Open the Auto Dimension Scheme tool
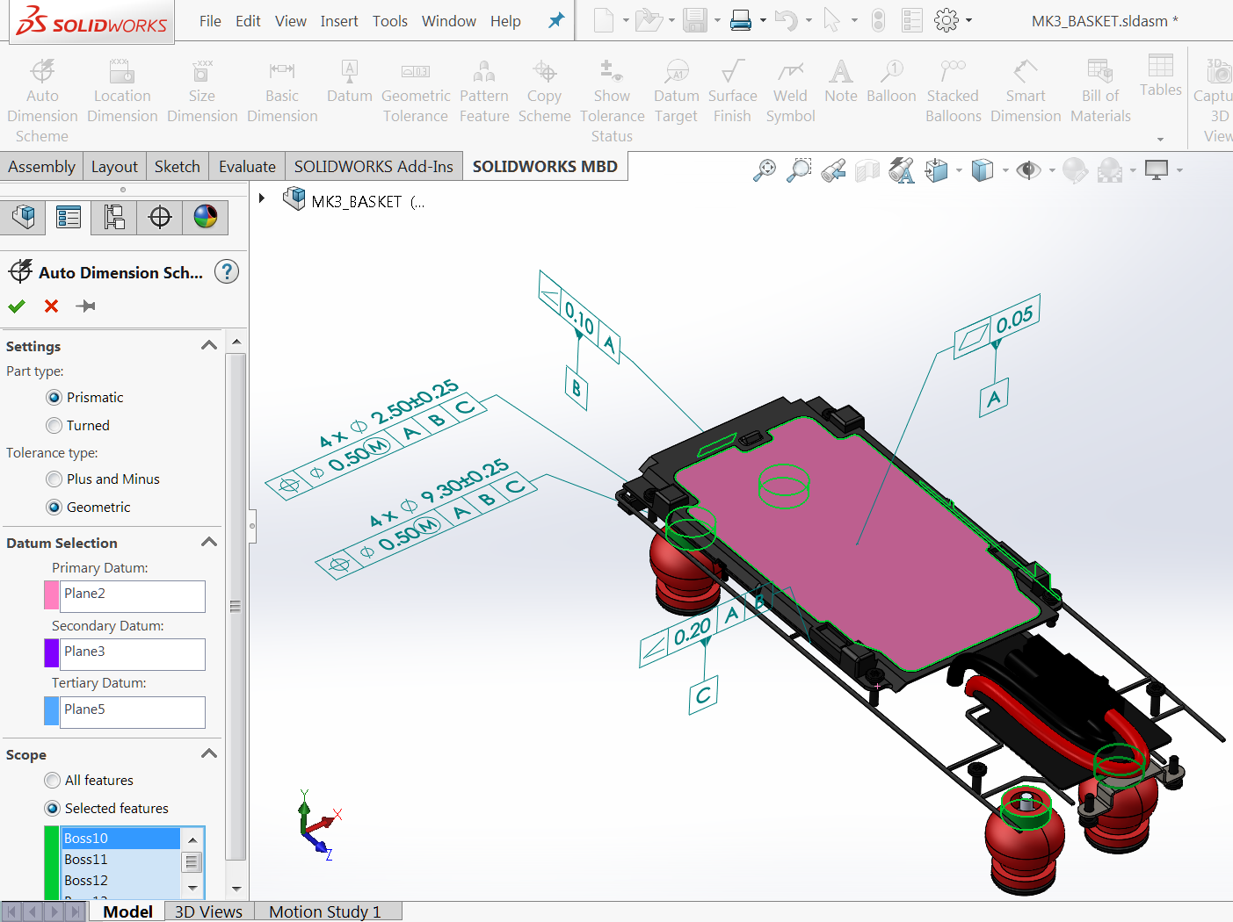This screenshot has width=1233, height=922. tap(42, 100)
